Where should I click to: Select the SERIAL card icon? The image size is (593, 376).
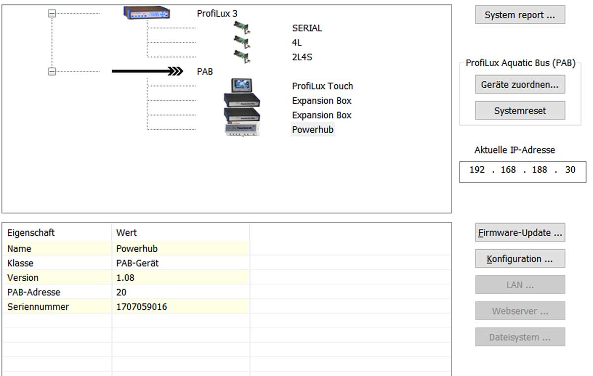coord(241,28)
